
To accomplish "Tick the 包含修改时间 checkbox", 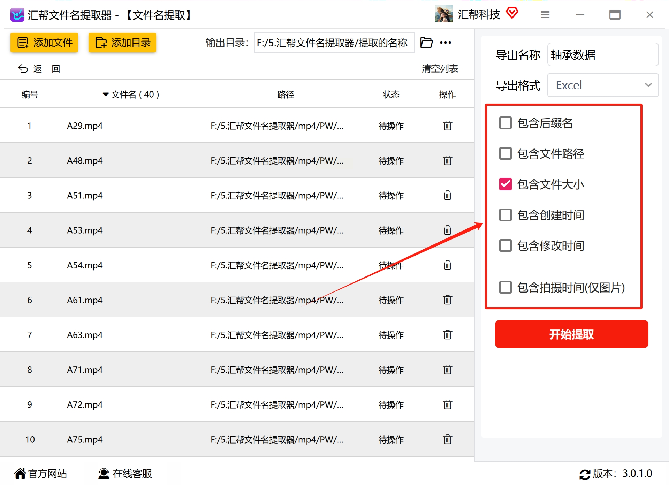I will [x=505, y=245].
